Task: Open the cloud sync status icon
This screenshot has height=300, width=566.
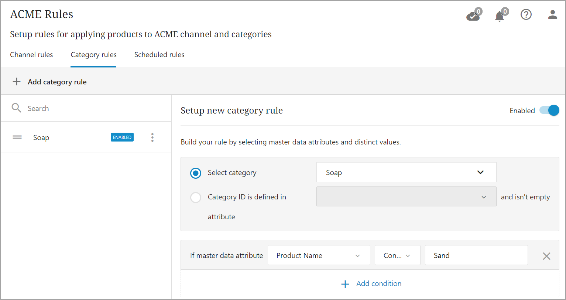Action: 473,15
